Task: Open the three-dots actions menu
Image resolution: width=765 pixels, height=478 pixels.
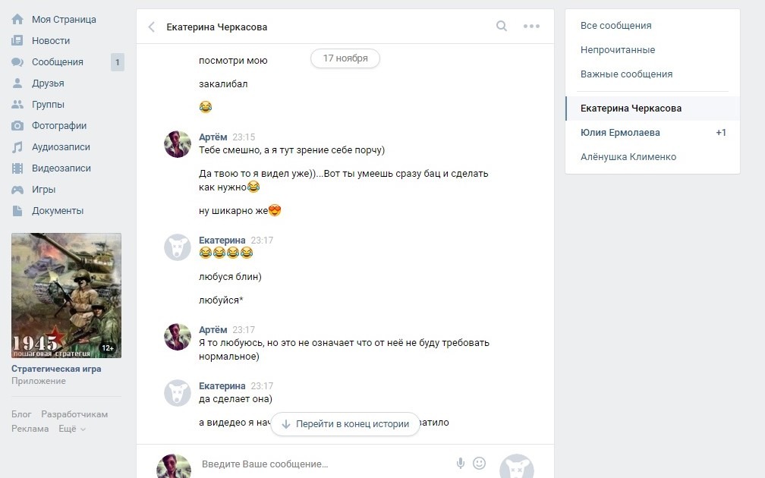Action: (x=531, y=27)
